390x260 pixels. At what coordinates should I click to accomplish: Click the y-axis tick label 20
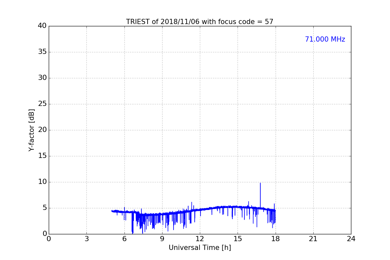click(x=42, y=130)
